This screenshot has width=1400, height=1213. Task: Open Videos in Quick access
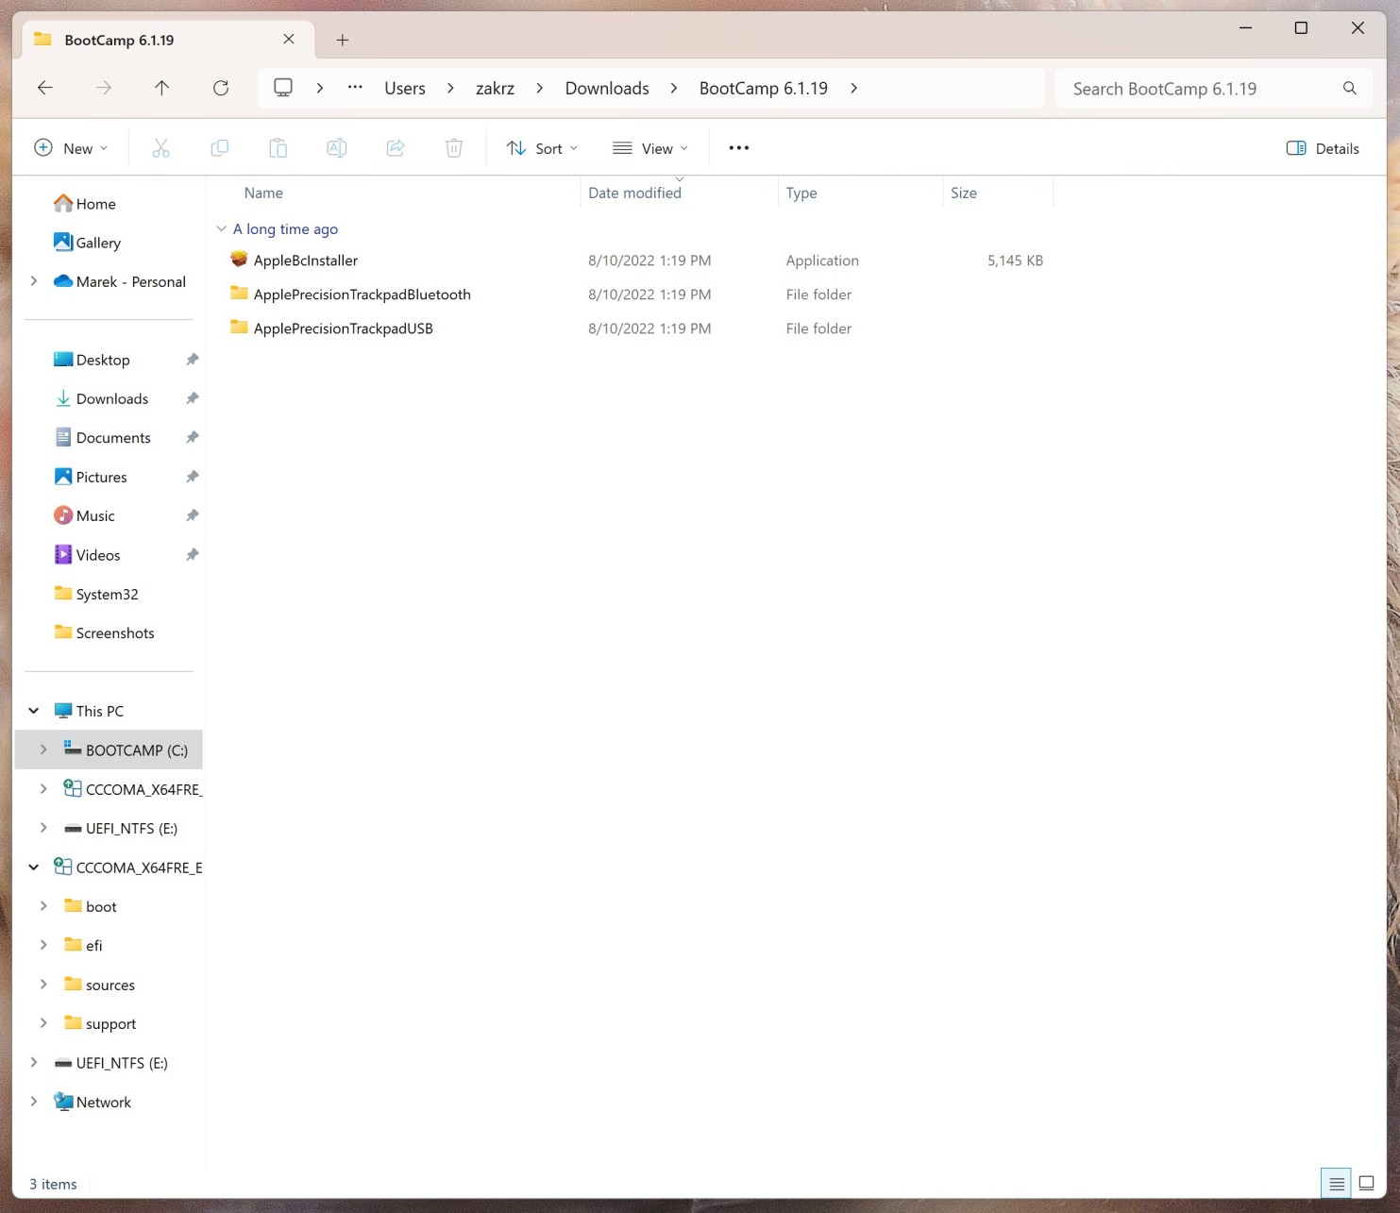[98, 555]
